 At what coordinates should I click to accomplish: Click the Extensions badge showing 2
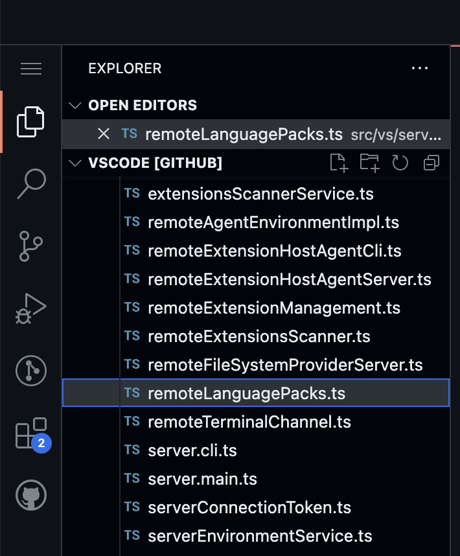40,443
